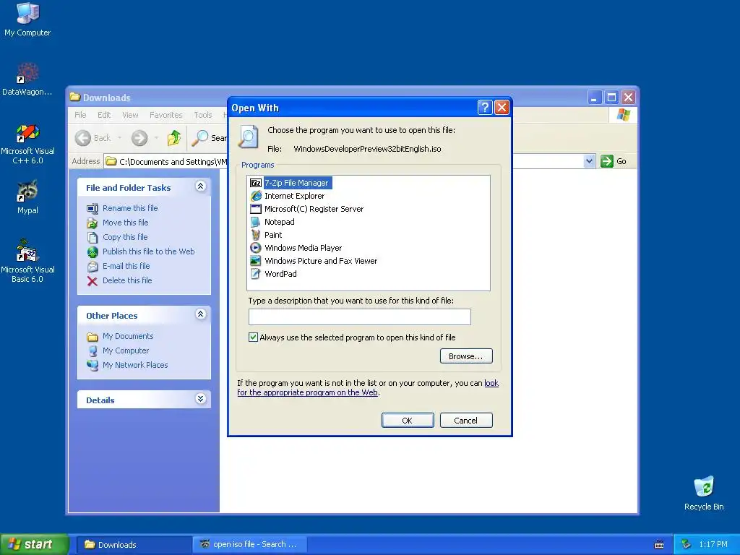Go to My Computer in Other Places
The image size is (740, 555).
(x=126, y=350)
